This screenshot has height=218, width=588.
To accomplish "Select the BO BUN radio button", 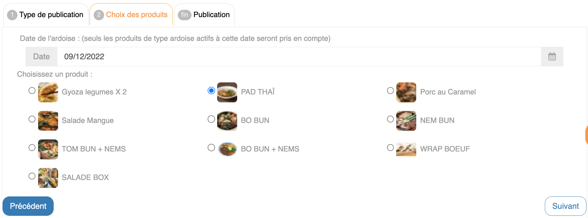I will [x=211, y=119].
